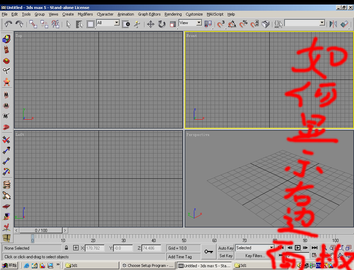Open the Rectangular Selection Region flyout
The image size is (354, 270).
pyautogui.click(x=91, y=24)
